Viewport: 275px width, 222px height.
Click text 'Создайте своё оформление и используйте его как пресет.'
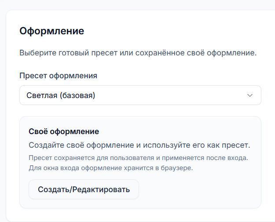[139, 145]
